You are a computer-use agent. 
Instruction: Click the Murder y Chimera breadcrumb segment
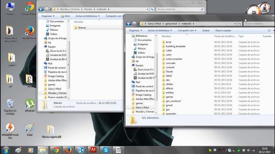(70, 9)
